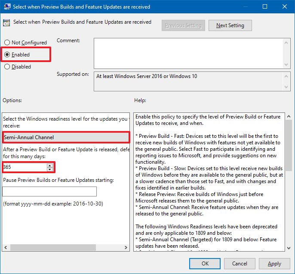Click the 'Options:' label
Viewport: 295px width, 274px height.
point(12,100)
